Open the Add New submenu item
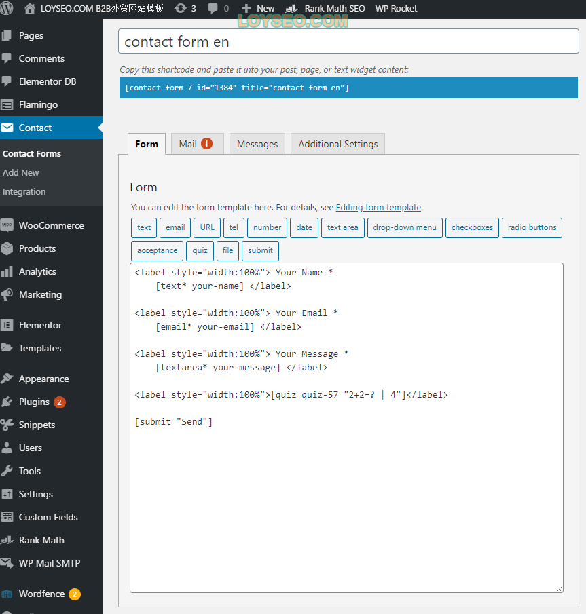This screenshot has width=586, height=614. point(21,173)
